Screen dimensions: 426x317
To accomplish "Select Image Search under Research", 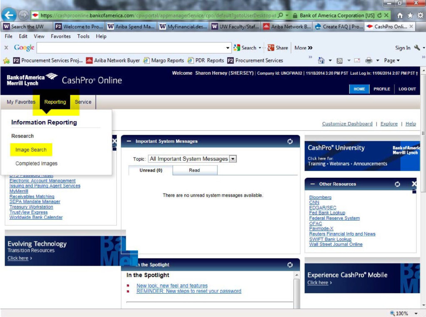I will [31, 150].
